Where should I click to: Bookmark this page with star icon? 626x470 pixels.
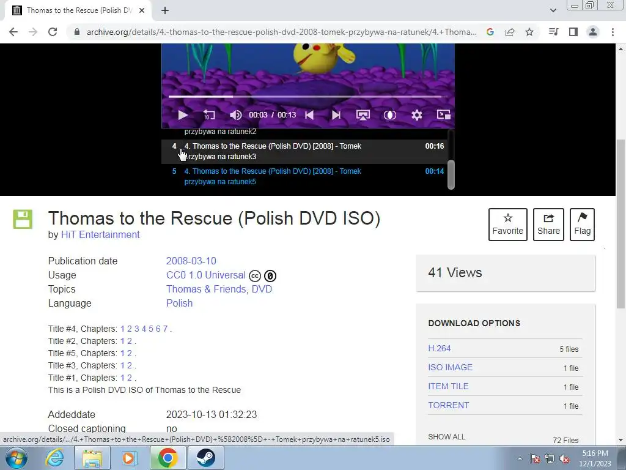click(529, 32)
